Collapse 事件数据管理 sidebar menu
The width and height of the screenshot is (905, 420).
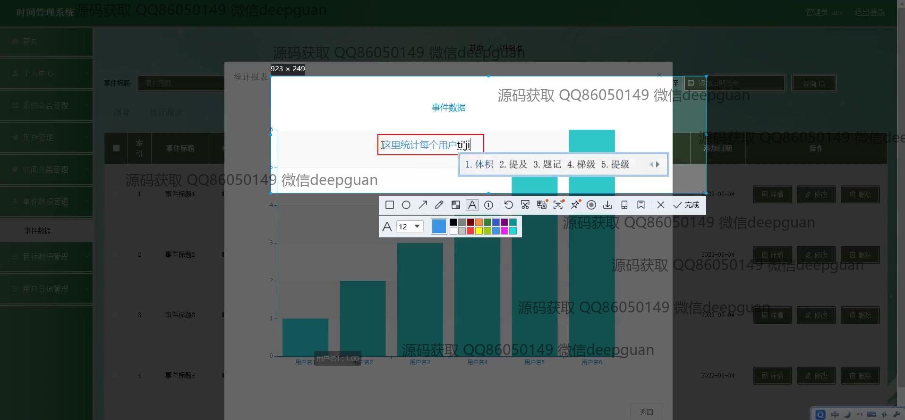tap(46, 202)
